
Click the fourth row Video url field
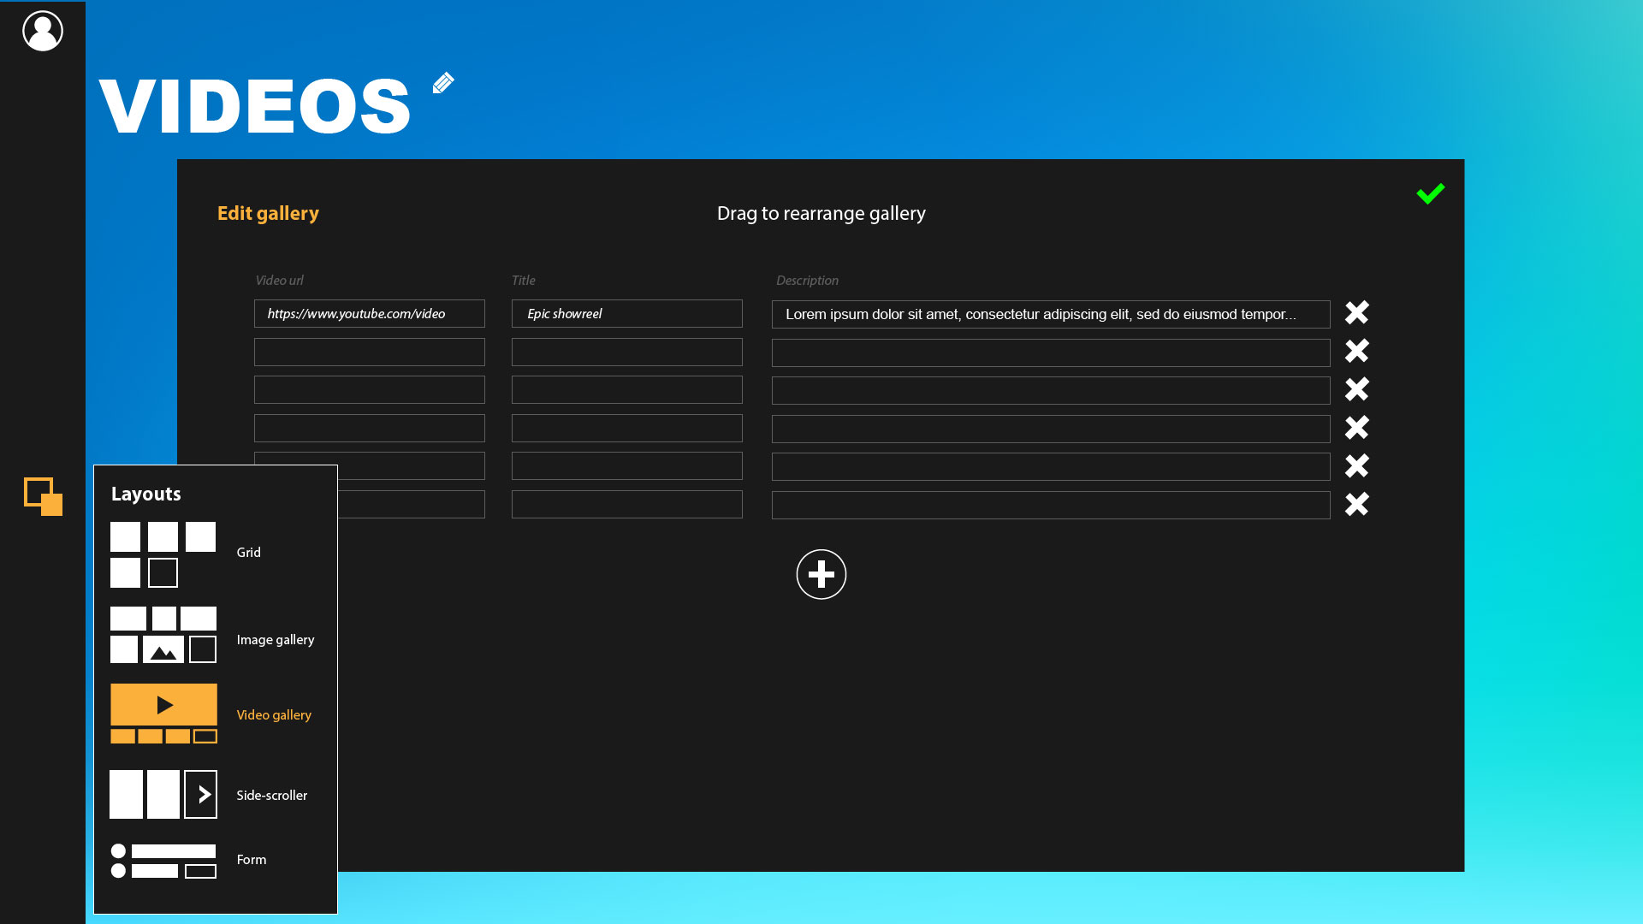370,428
